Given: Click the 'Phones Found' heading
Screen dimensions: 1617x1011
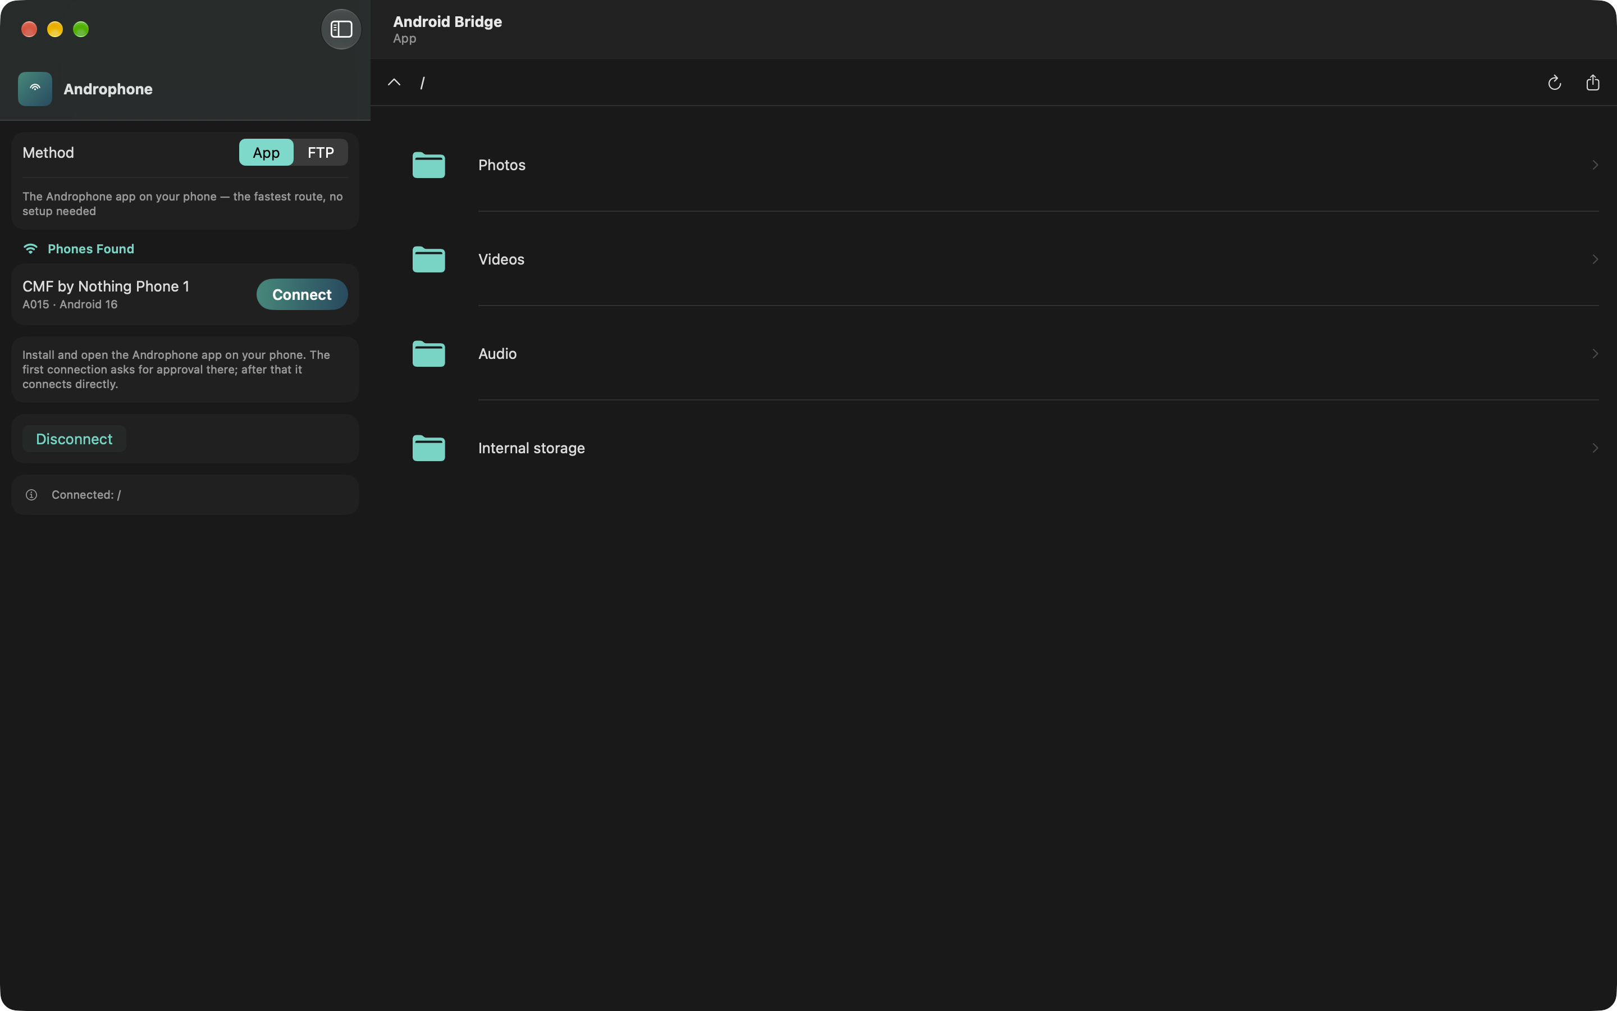Looking at the screenshot, I should (91, 249).
